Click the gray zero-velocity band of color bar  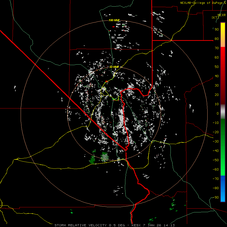[223, 112]
